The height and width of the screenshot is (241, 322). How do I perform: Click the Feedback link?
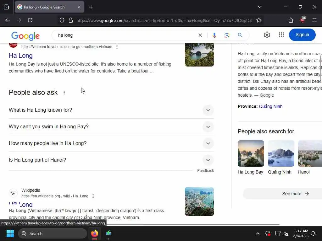[205, 171]
